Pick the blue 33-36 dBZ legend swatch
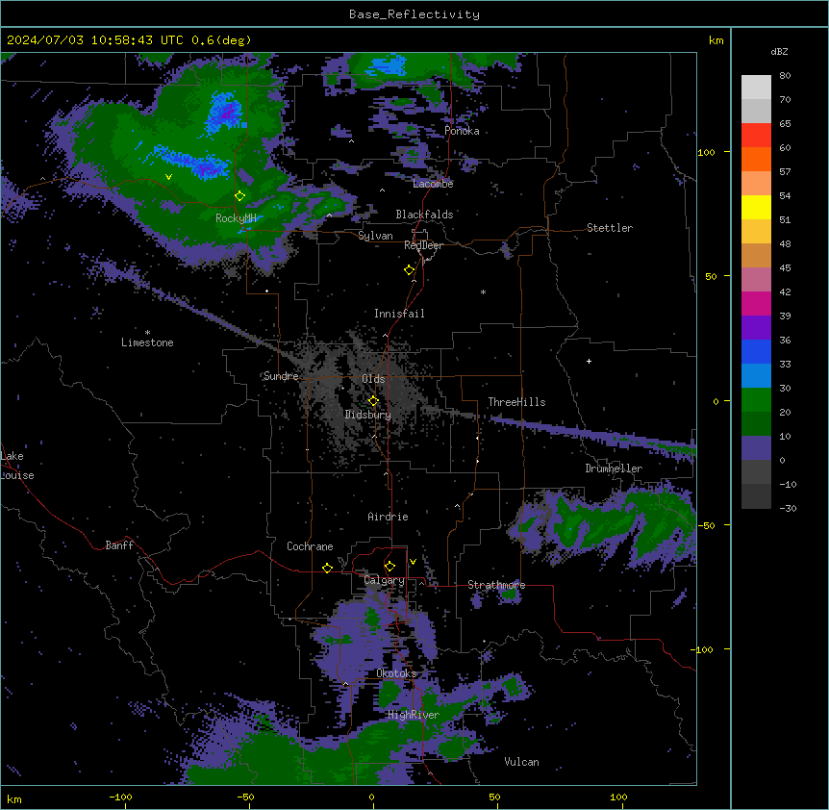 pyautogui.click(x=756, y=351)
